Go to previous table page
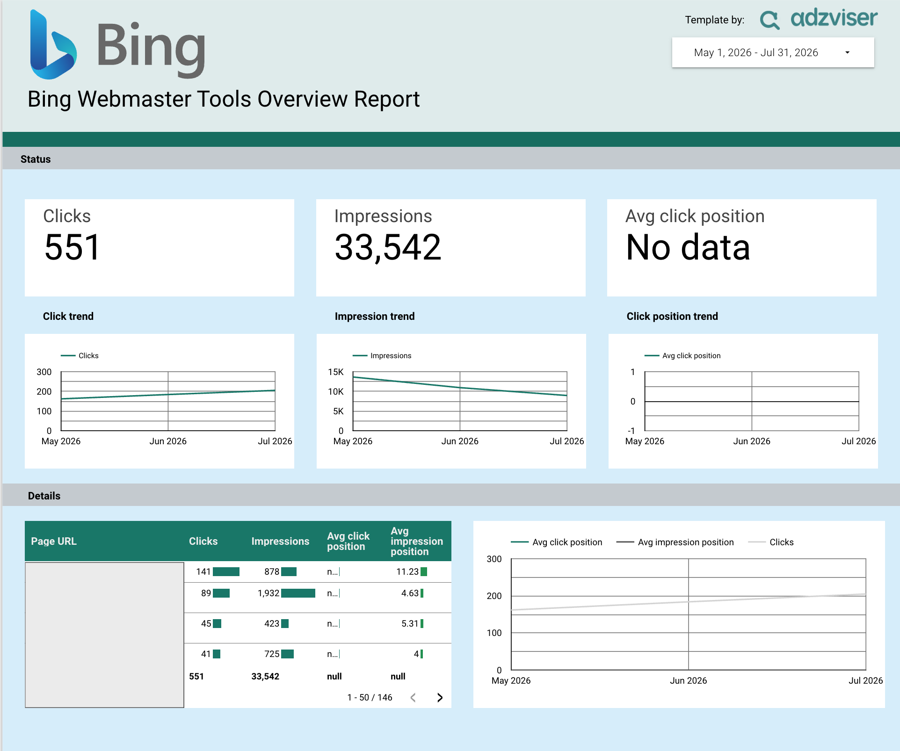 pos(413,698)
